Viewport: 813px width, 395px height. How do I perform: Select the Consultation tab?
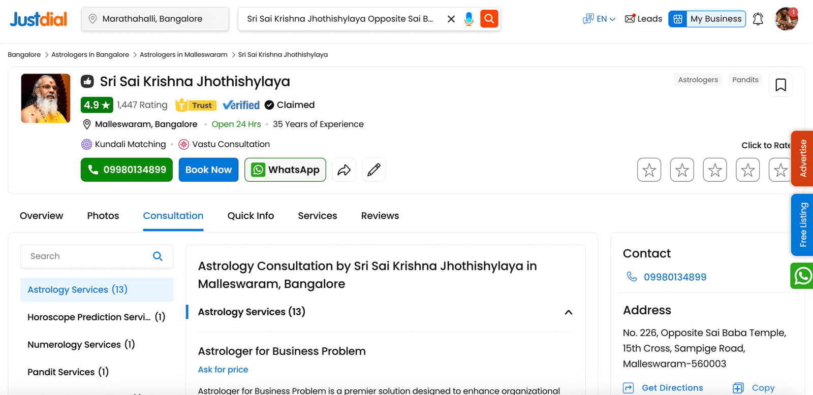click(x=173, y=216)
